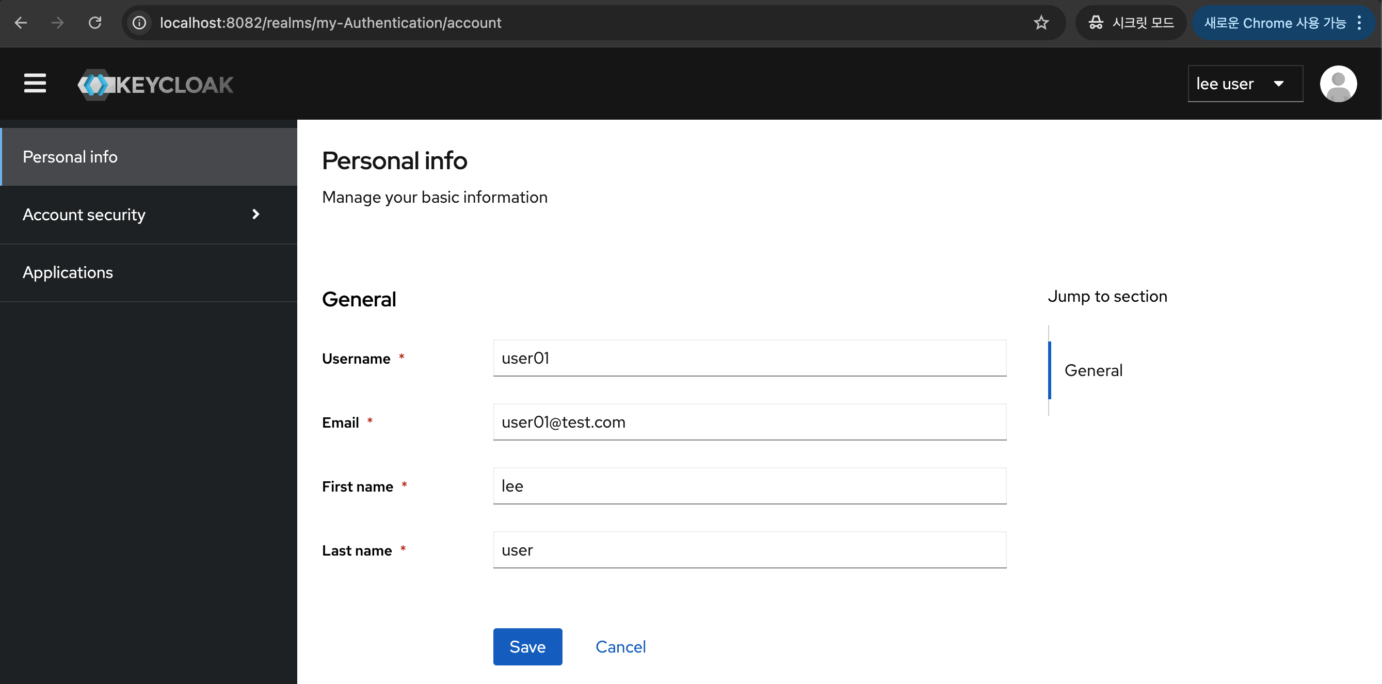Click the Save button
This screenshot has height=684, width=1382.
click(x=527, y=646)
